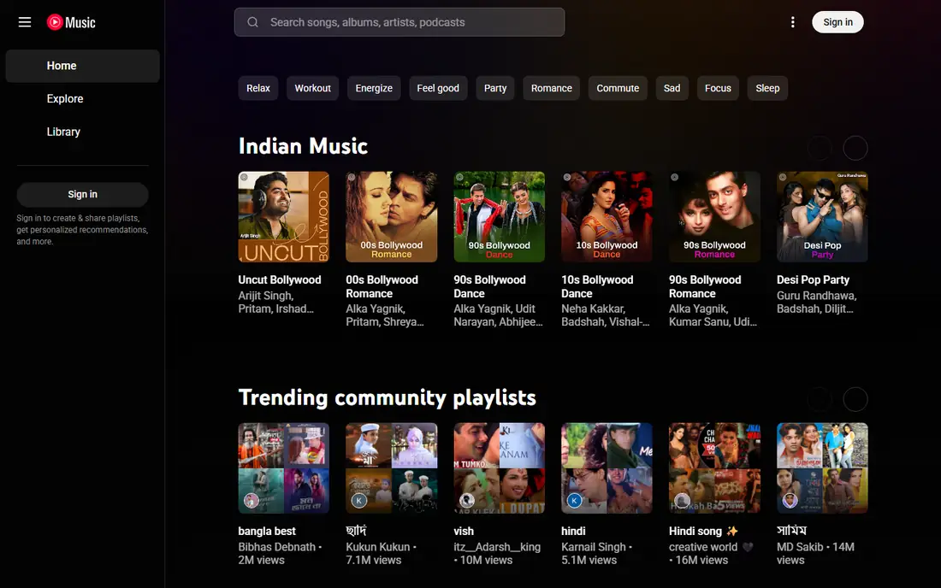Image resolution: width=941 pixels, height=588 pixels.
Task: Open vish playlist thumbnail
Action: 500,468
